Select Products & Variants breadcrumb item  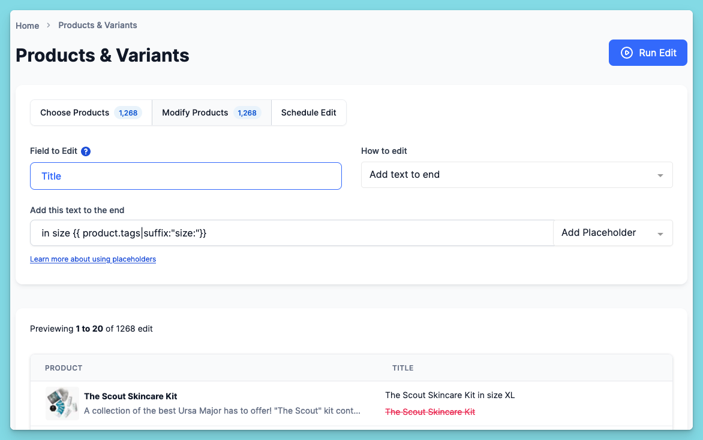(x=98, y=26)
